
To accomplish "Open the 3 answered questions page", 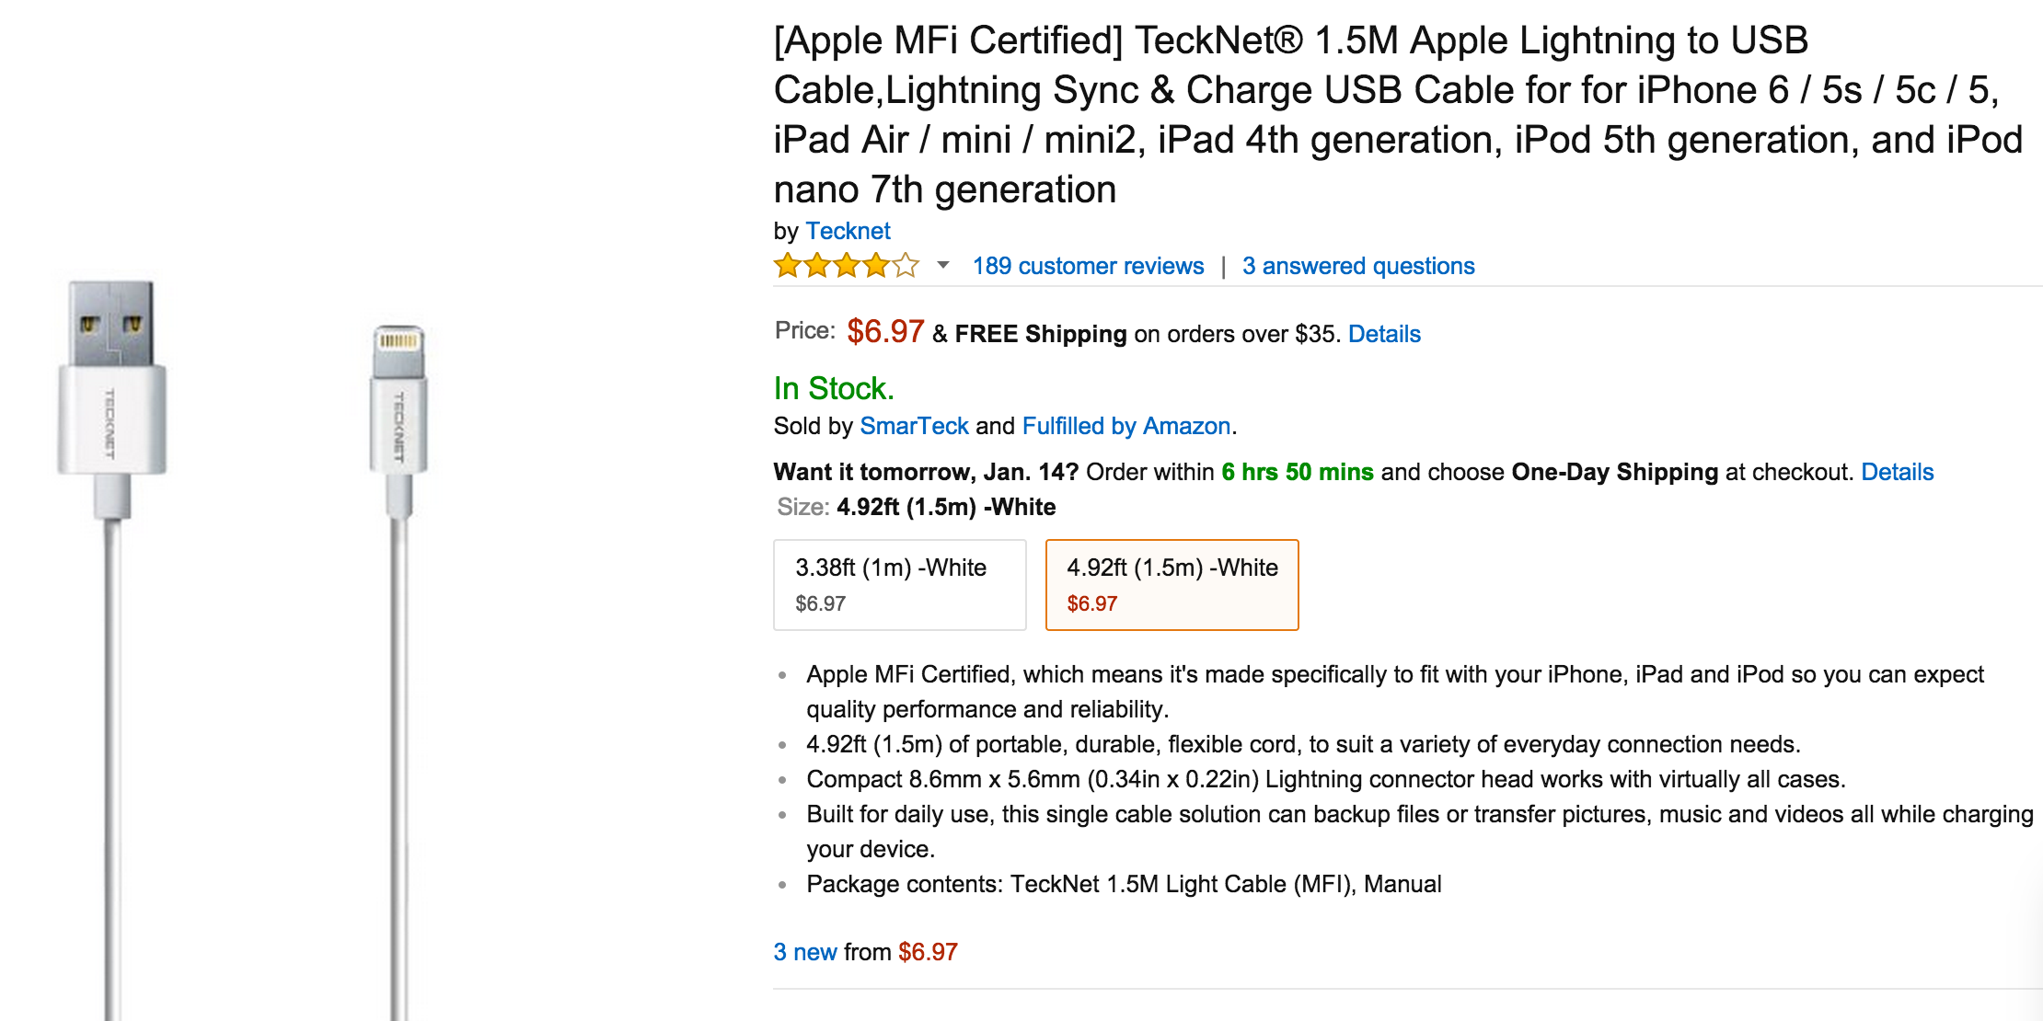I will click(x=1359, y=266).
